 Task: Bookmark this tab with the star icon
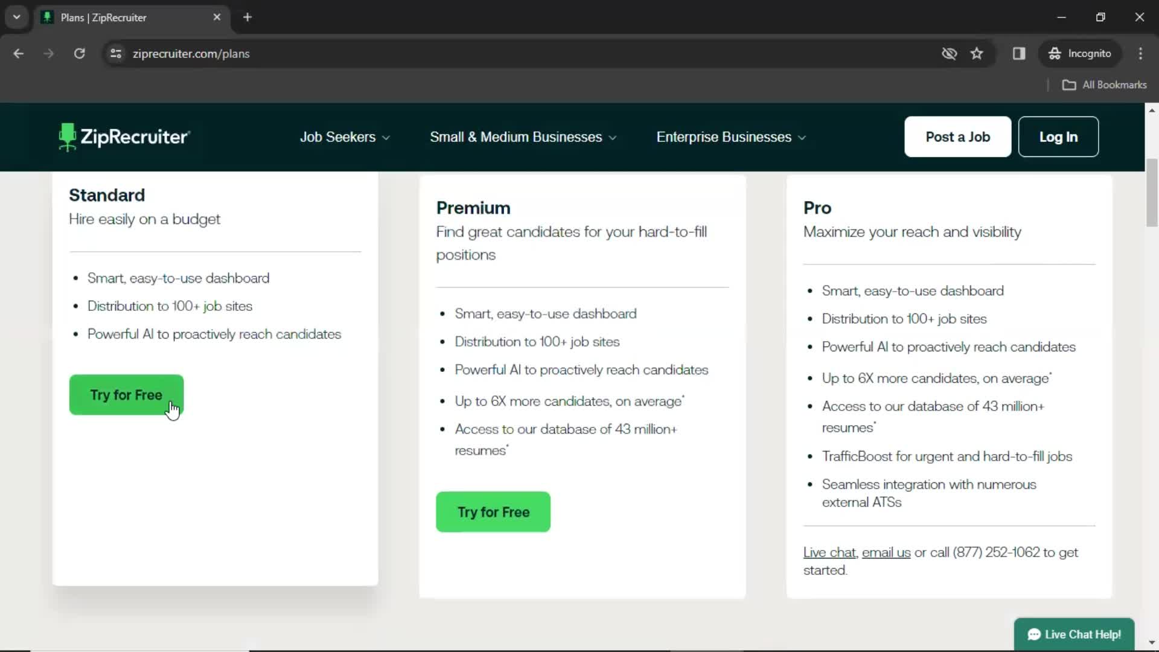[977, 54]
